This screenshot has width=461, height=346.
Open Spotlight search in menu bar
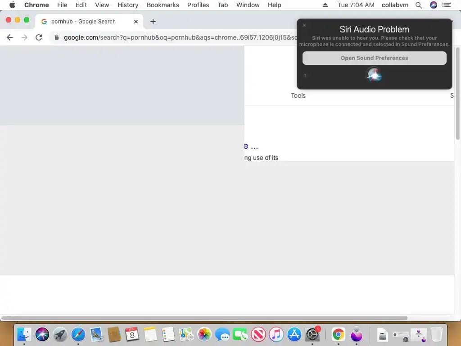pyautogui.click(x=419, y=5)
